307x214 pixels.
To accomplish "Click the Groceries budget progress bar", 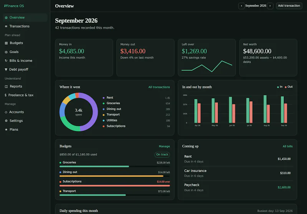I will pyautogui.click(x=114, y=167).
